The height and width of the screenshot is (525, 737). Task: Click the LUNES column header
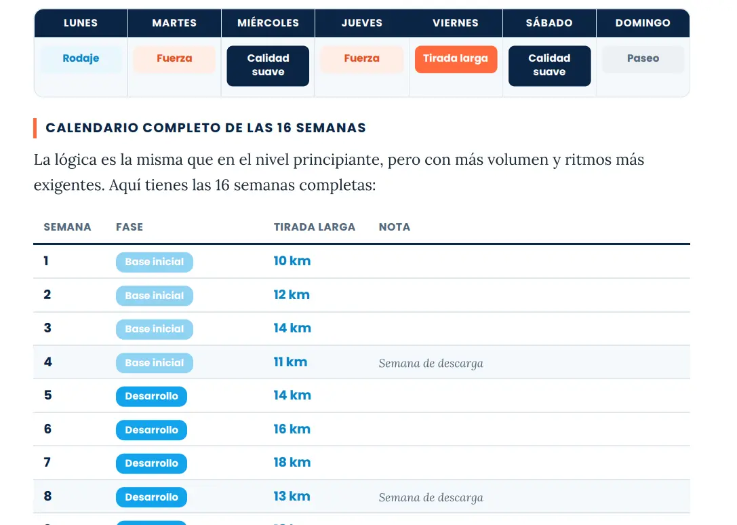point(81,22)
